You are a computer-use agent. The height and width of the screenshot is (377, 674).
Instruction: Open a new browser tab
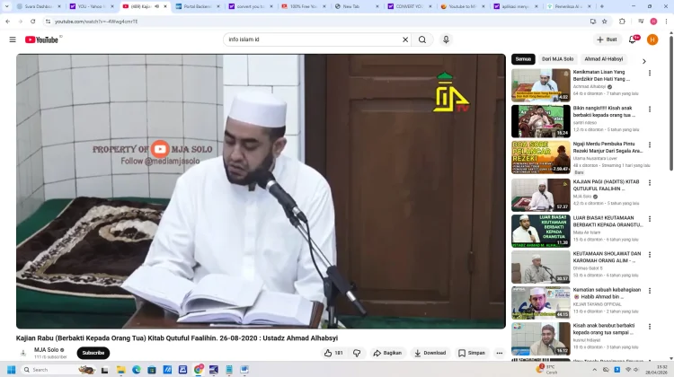click(602, 6)
